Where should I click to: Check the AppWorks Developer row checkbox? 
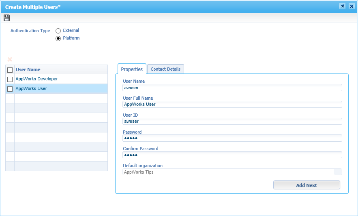pyautogui.click(x=10, y=79)
